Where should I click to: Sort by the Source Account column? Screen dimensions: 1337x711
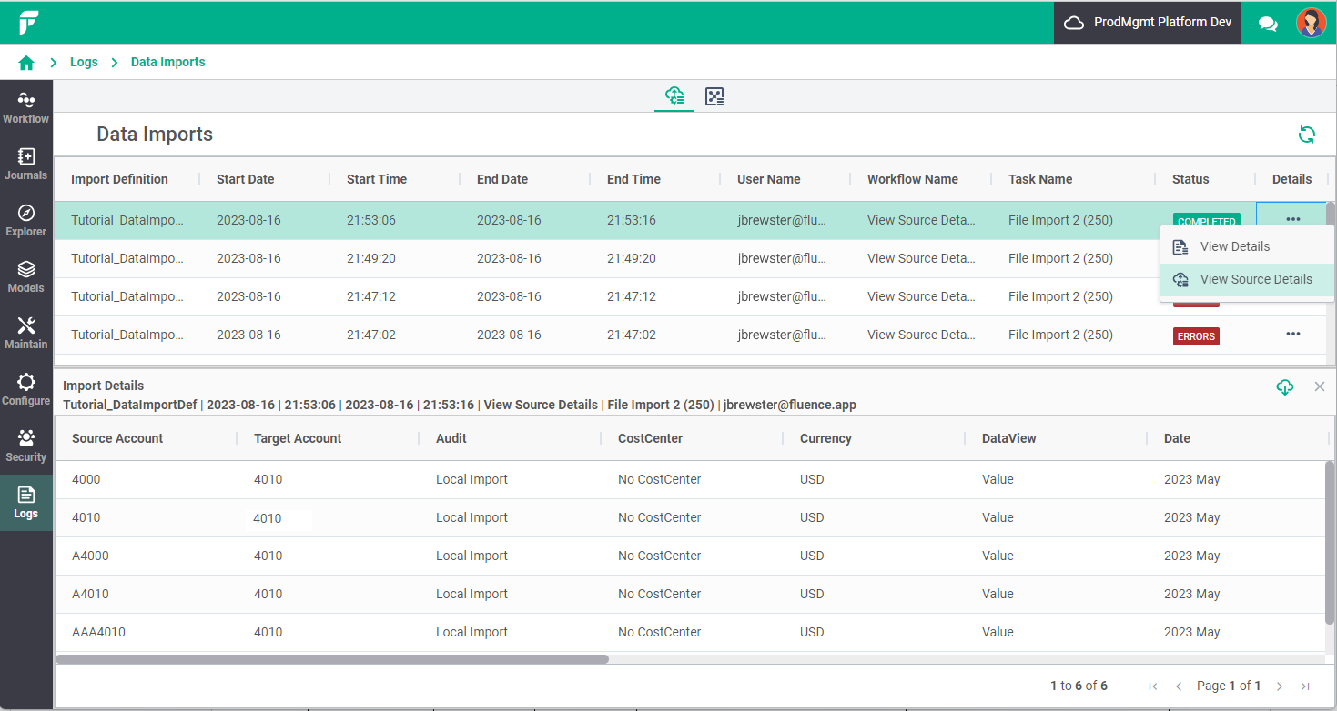point(117,438)
